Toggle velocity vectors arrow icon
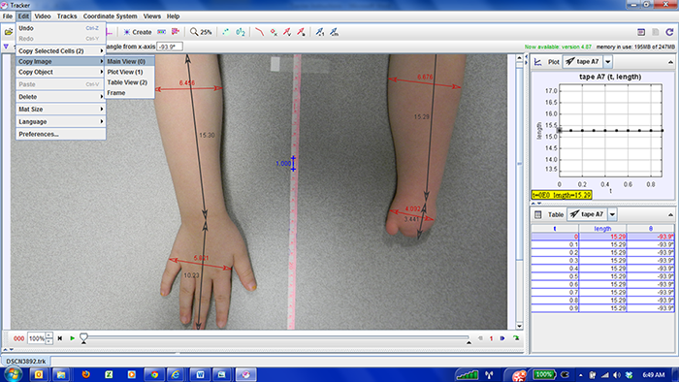Viewport: 679px width, 382px height. click(x=287, y=32)
